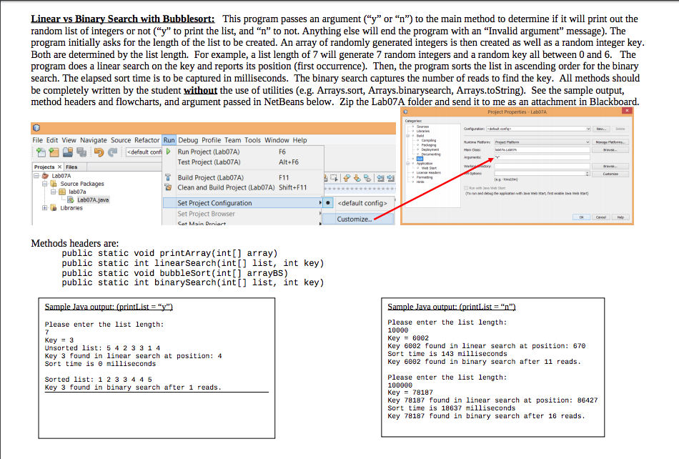The image size is (679, 459).
Task: Click the Build Project hammer icon
Action: coord(168,177)
